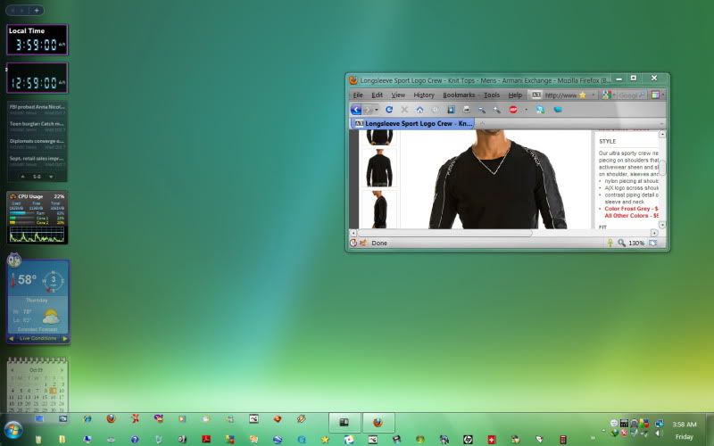This screenshot has width=714, height=446.
Task: Click the Local Time clock gadget
Action: coord(37,39)
